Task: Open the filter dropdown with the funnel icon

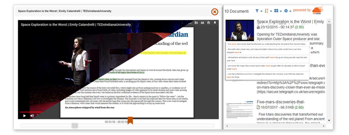Action: (x=259, y=11)
